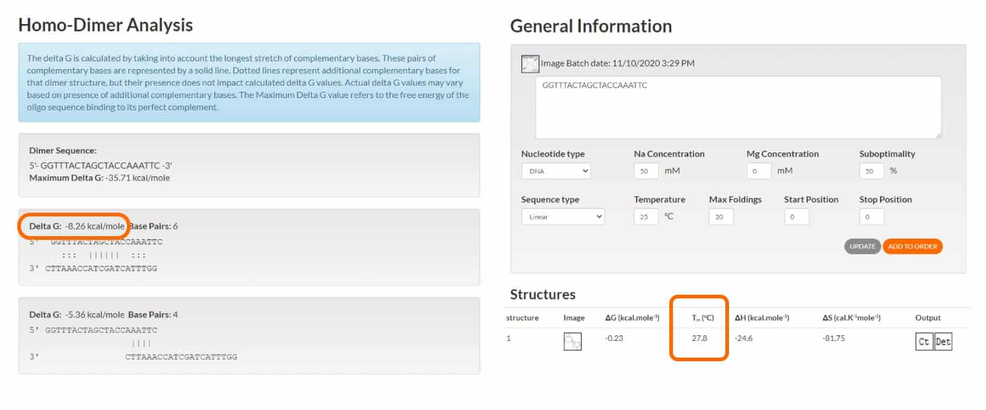Edit the Suboptimality percentage field
The width and height of the screenshot is (986, 410).
pyautogui.click(x=871, y=171)
